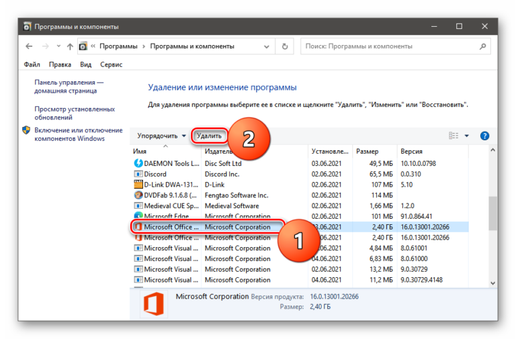Viewport: 516px width, 339px height.
Task: Click Fengtao Software Inc. publisher cell
Action: [236, 195]
